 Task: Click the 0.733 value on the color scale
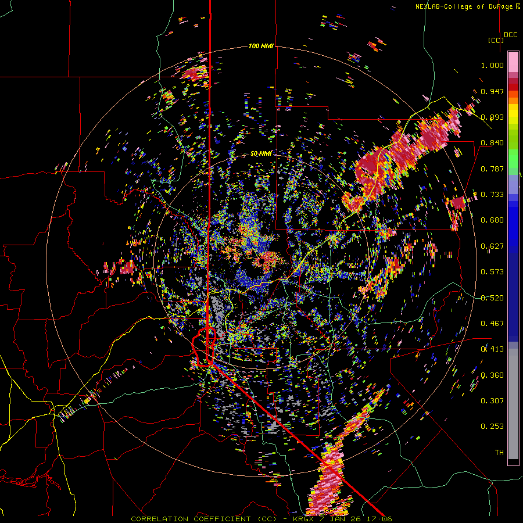point(492,195)
